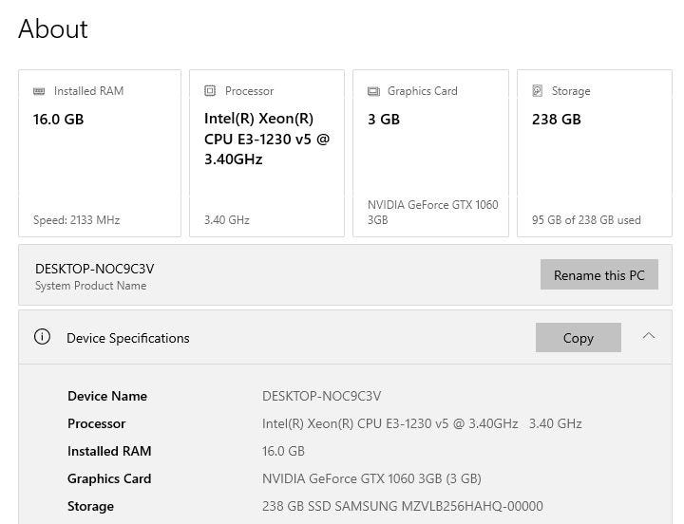Click the About page heading

(x=53, y=29)
